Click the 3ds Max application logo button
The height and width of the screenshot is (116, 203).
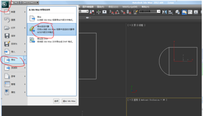click(5, 4)
